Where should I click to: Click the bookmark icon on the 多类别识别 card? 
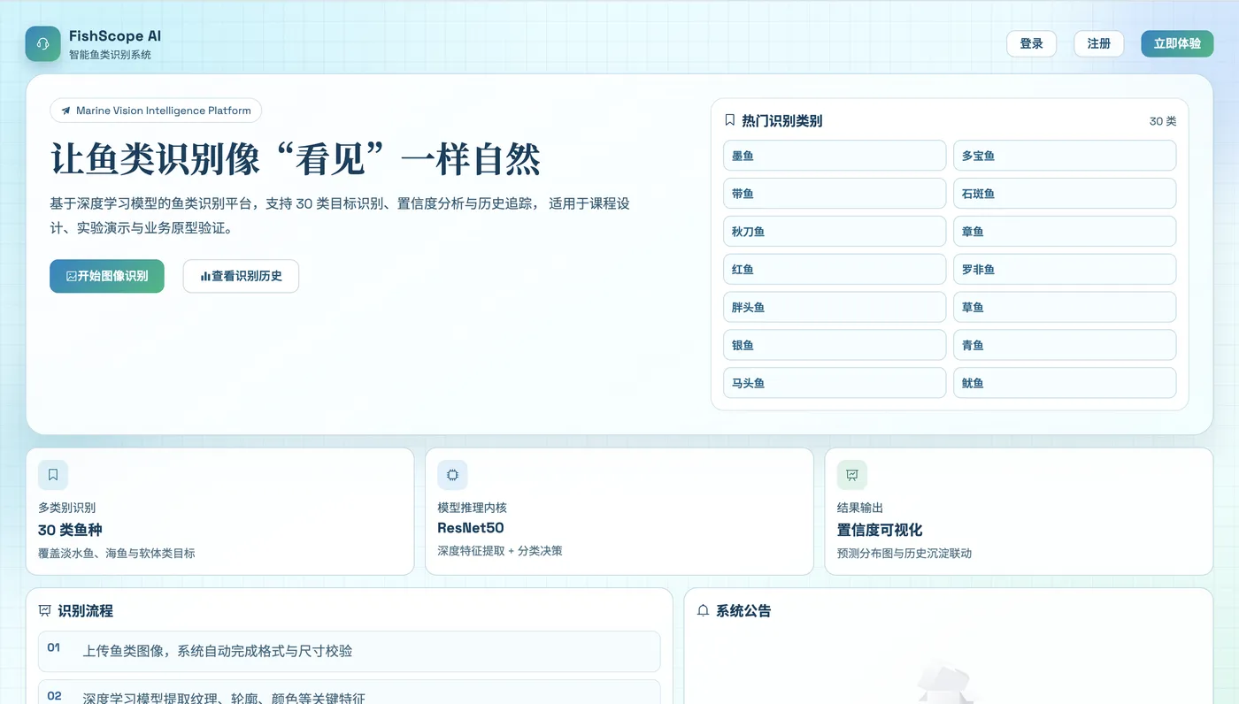(x=52, y=474)
